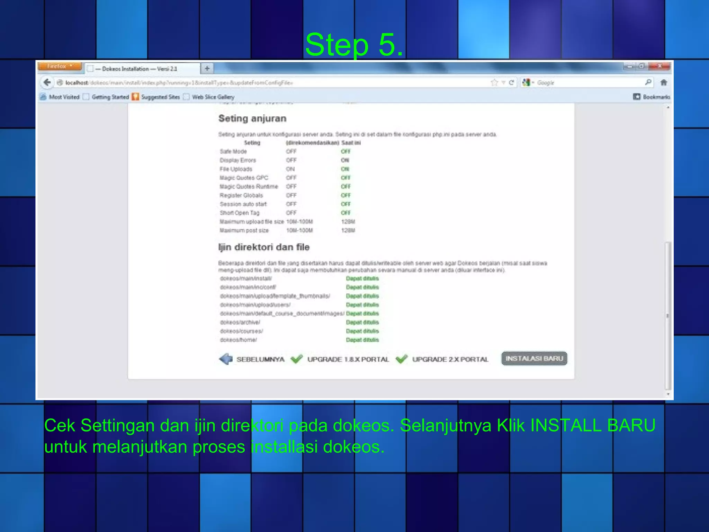Image resolution: width=709 pixels, height=532 pixels.
Task: Click the Seting anjuran heading
Action: [x=252, y=118]
